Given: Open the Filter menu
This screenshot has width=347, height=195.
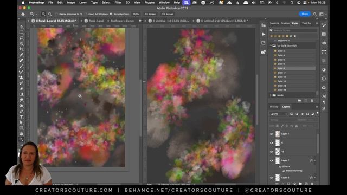Looking at the screenshot, I should [118, 2].
